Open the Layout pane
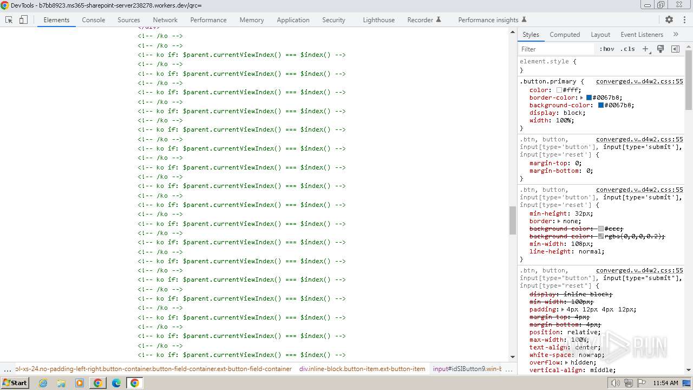Image resolution: width=693 pixels, height=390 pixels. tap(600, 34)
